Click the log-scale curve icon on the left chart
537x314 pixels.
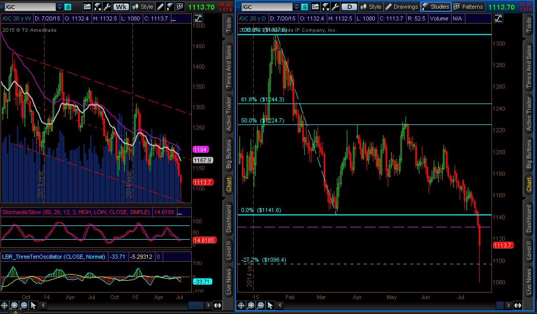[198, 18]
